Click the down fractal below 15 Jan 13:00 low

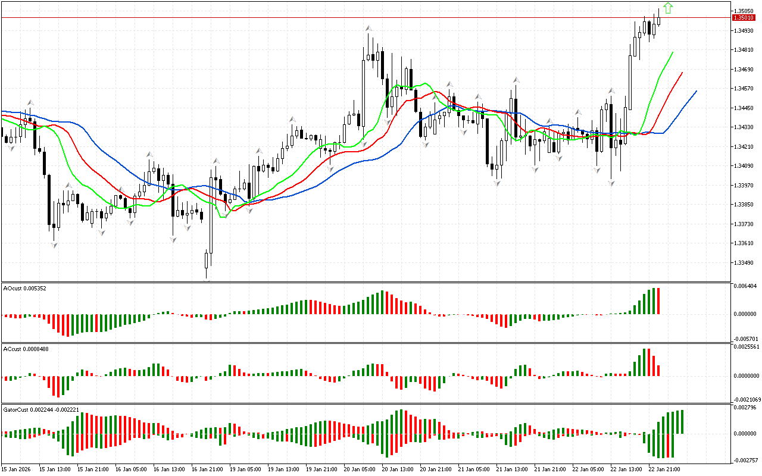[x=54, y=245]
